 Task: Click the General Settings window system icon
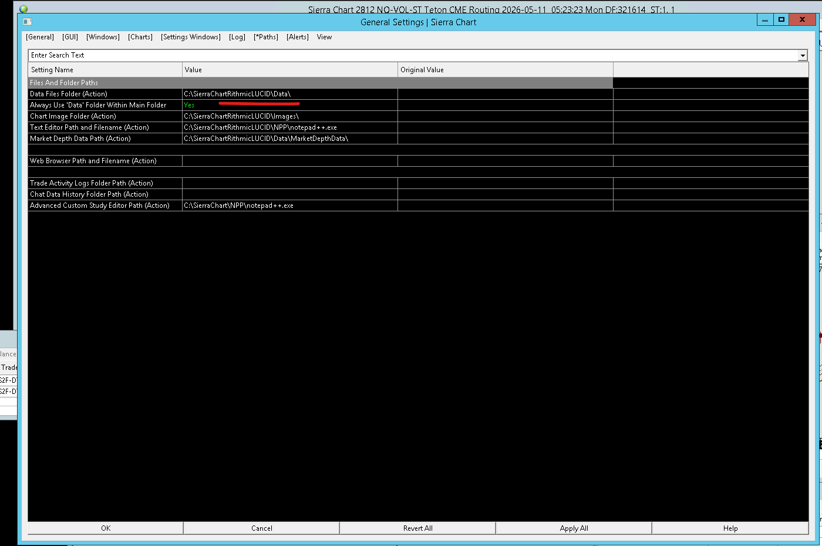(x=27, y=22)
